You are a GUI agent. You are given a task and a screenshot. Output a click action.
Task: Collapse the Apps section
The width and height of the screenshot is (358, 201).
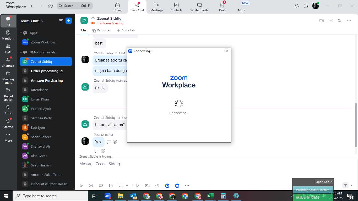[x=21, y=33]
